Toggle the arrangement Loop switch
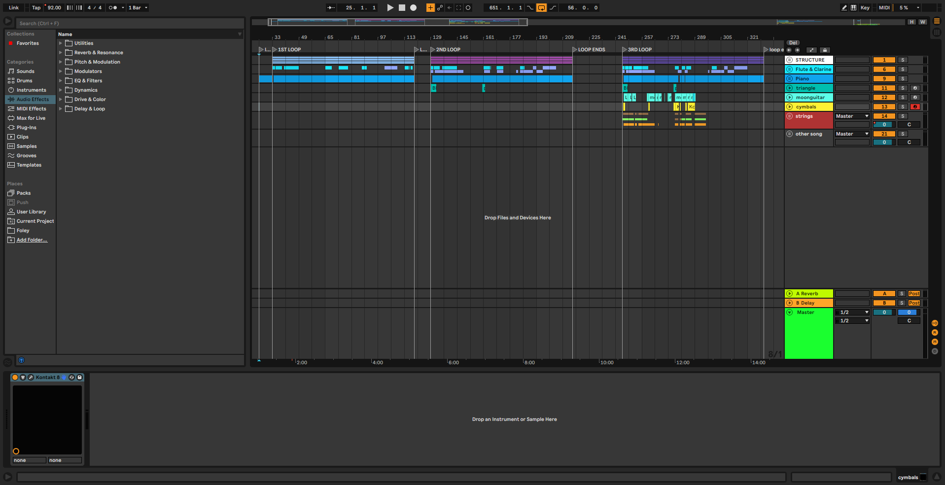Image resolution: width=945 pixels, height=485 pixels. pyautogui.click(x=541, y=8)
